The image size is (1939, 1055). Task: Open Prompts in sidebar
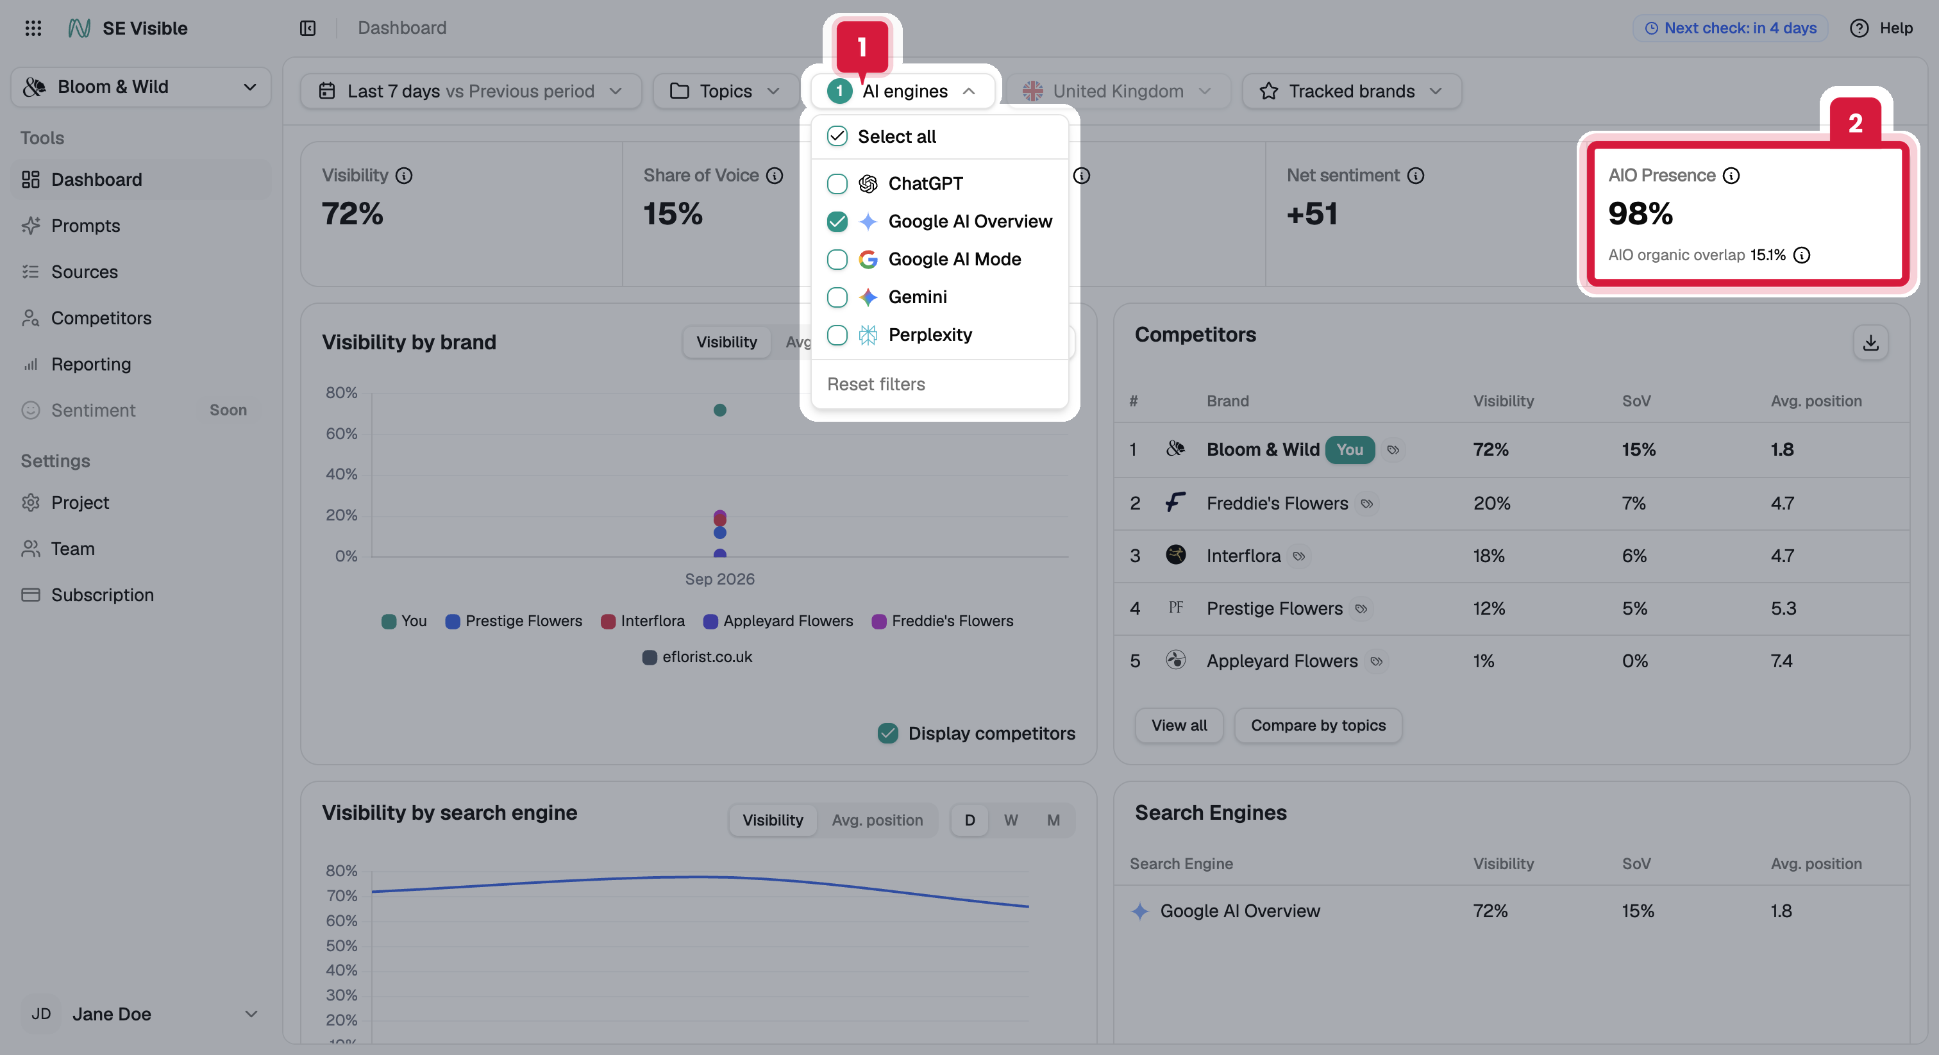coord(141,226)
